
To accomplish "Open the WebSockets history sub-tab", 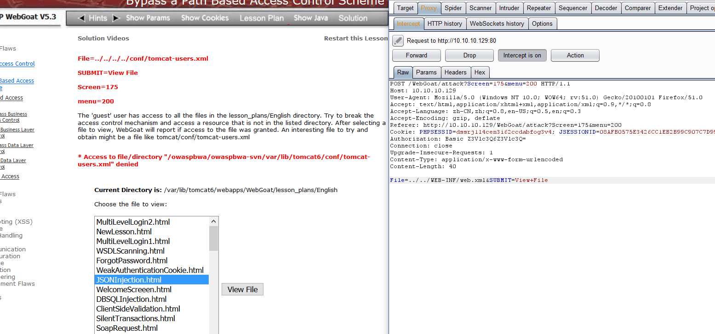I will click(497, 23).
